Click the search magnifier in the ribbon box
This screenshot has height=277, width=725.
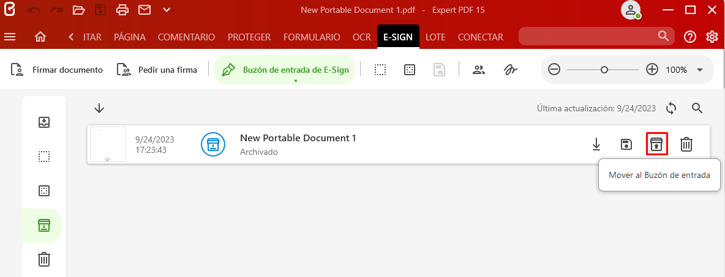[664, 36]
